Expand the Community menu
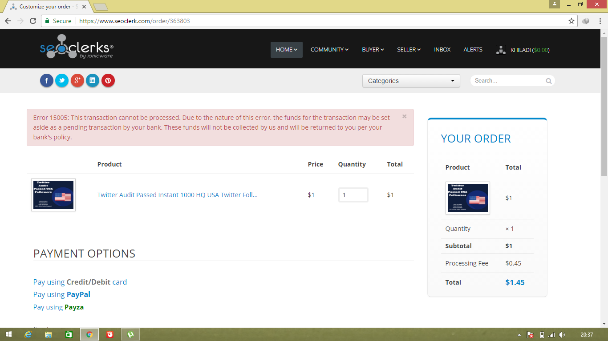This screenshot has width=608, height=341. coord(329,50)
